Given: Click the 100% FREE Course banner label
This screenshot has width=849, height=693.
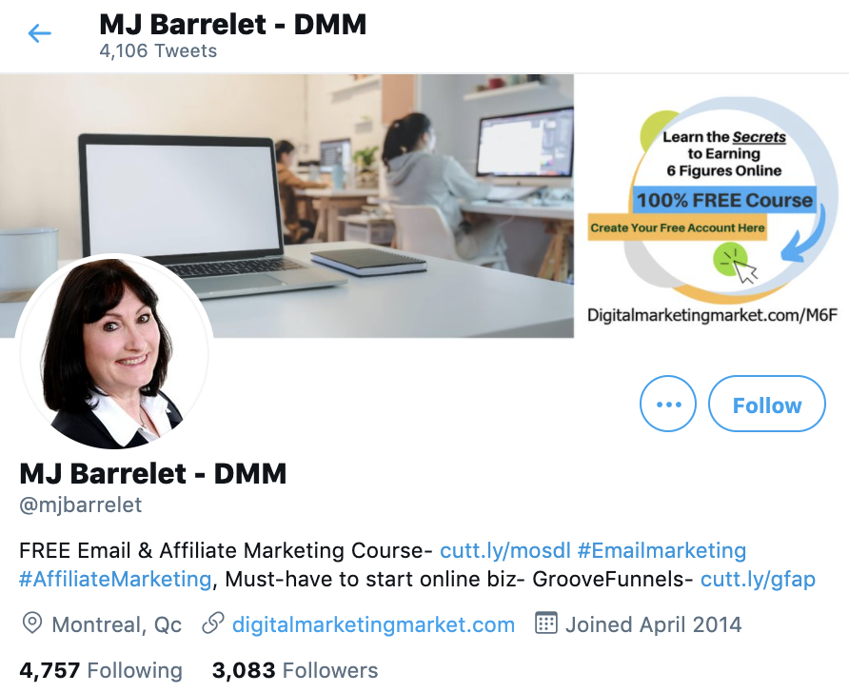Looking at the screenshot, I should tap(724, 200).
